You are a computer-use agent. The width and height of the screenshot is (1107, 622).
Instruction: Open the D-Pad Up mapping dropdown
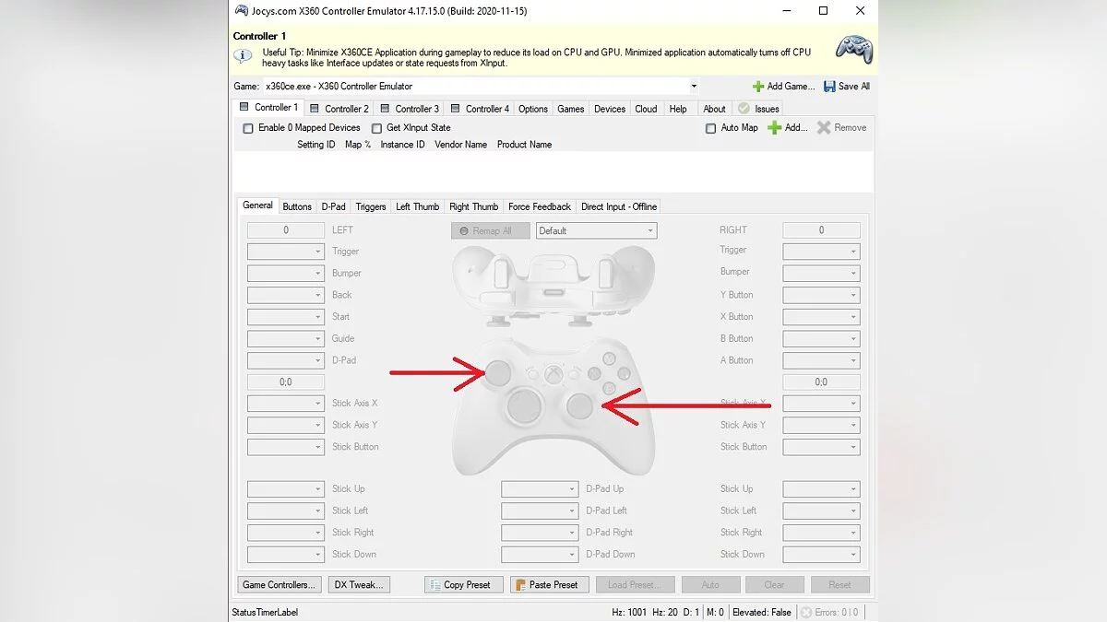click(540, 489)
